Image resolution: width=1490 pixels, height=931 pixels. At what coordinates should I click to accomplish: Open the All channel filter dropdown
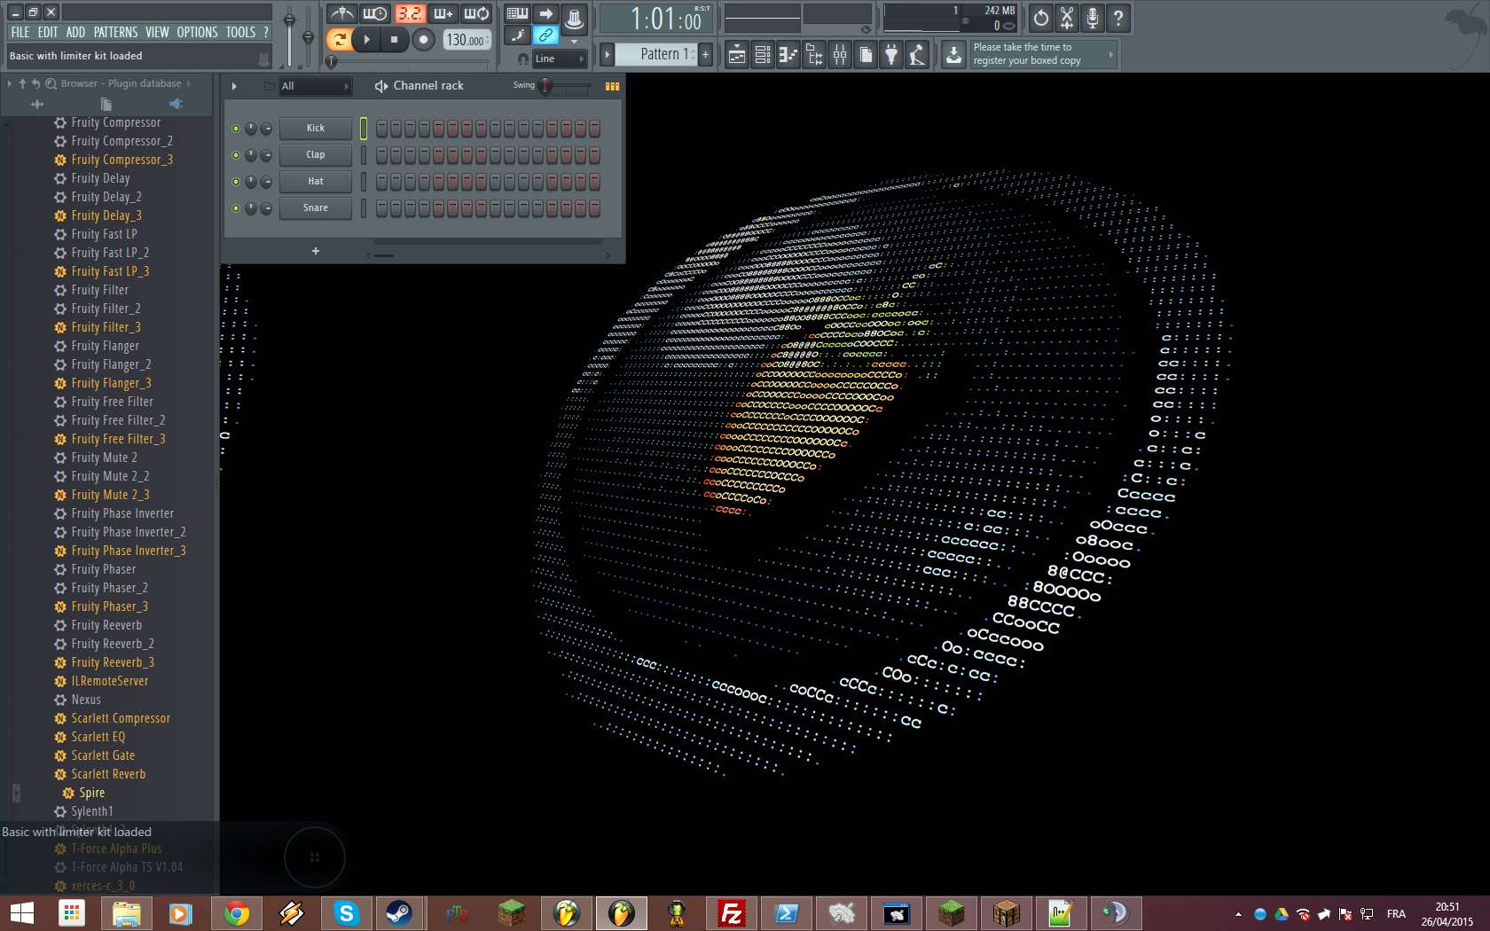point(316,86)
